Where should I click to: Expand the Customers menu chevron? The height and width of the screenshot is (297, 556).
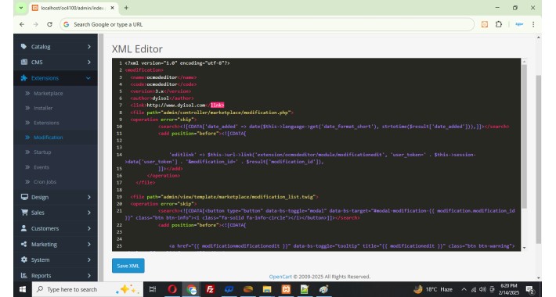[x=88, y=228]
